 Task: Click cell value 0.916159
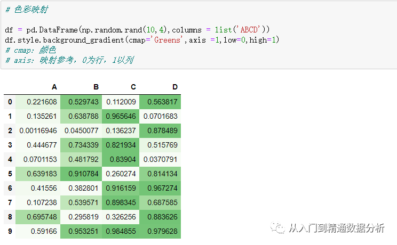[x=121, y=189]
